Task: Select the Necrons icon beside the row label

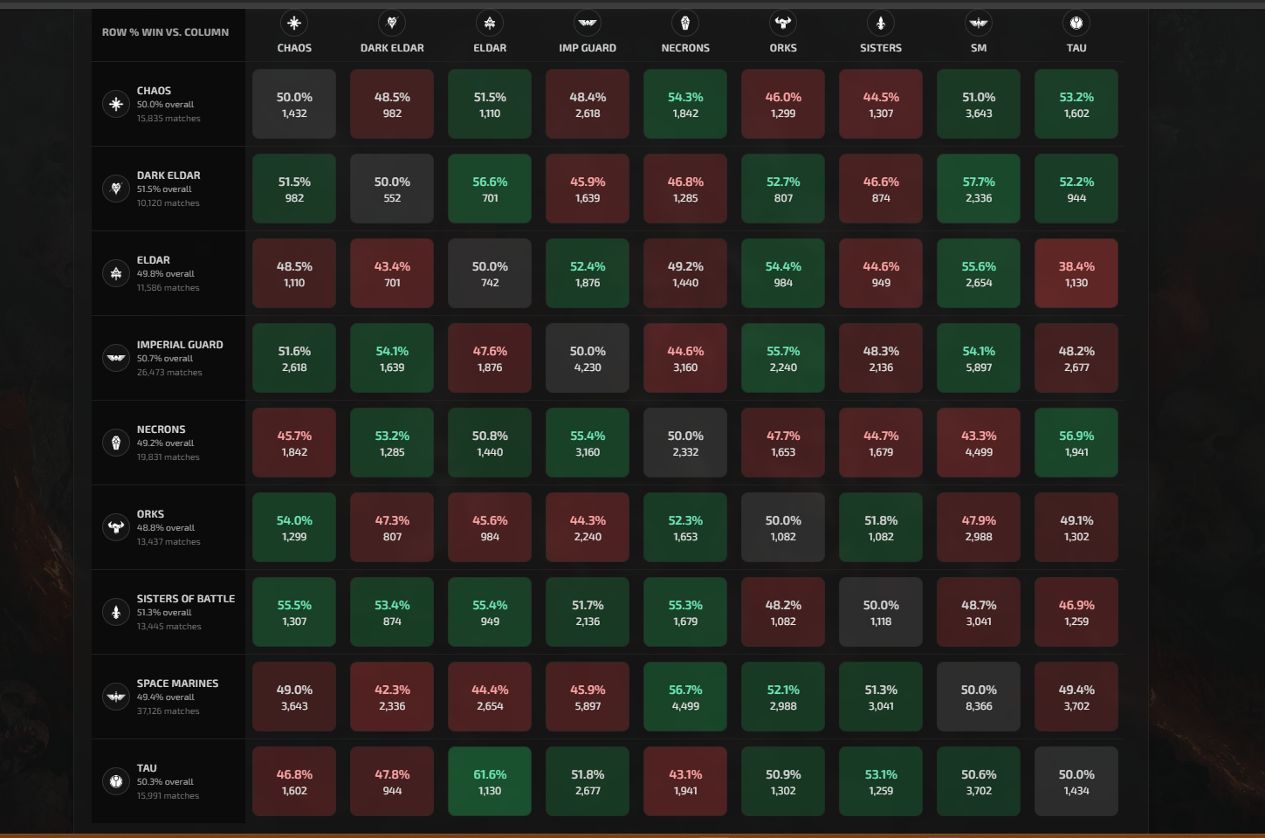Action: (116, 443)
